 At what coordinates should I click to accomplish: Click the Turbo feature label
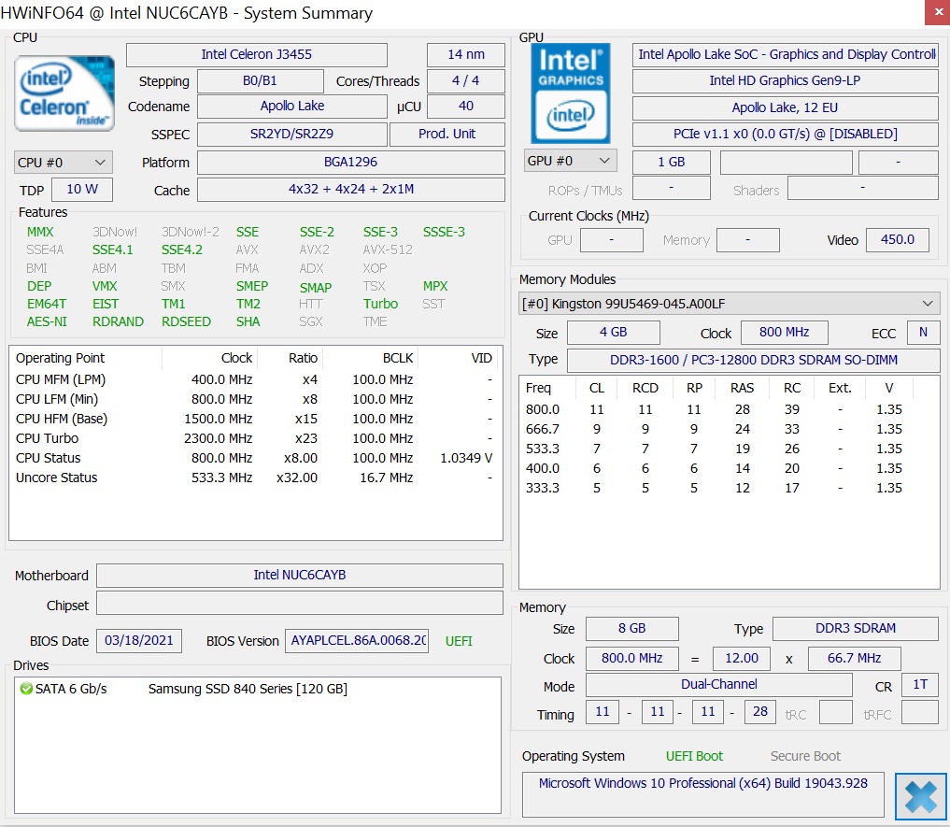pyautogui.click(x=380, y=304)
